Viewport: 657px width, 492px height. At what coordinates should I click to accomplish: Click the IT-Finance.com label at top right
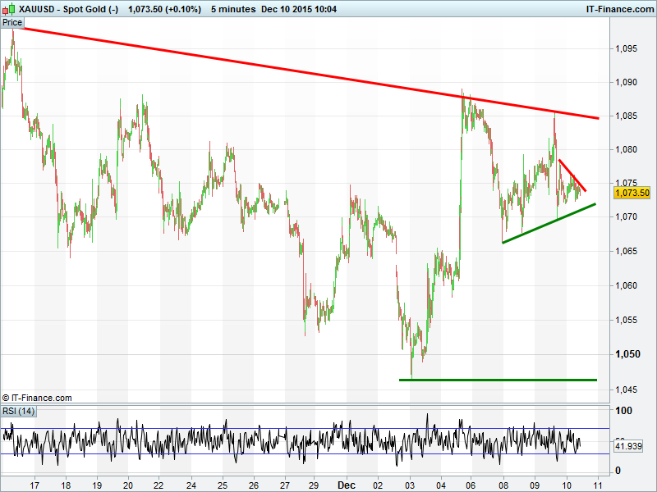(x=620, y=9)
